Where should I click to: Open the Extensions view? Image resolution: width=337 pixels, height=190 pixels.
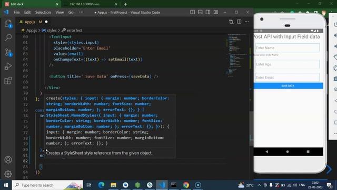coord(8,81)
